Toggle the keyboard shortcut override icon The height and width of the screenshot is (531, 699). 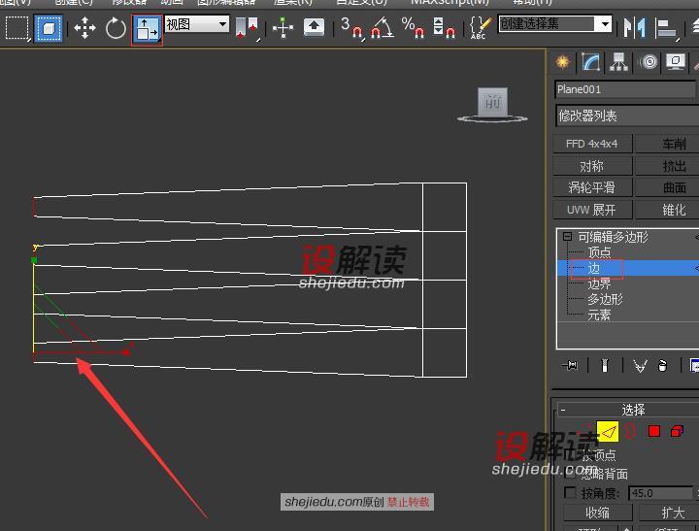point(314,27)
